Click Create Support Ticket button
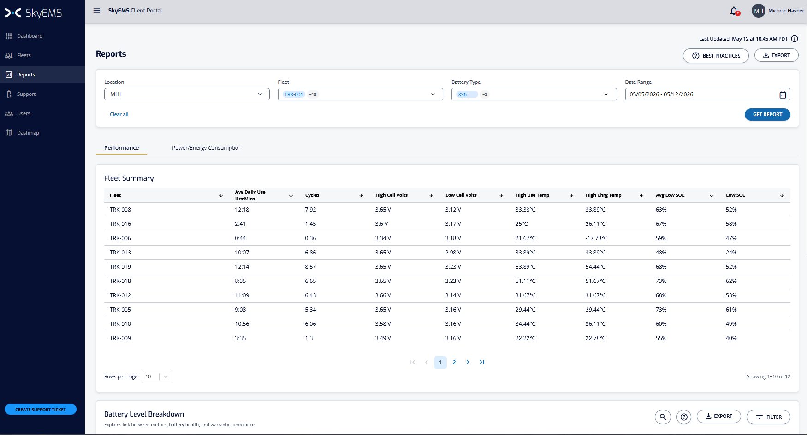The image size is (807, 435). 41,409
